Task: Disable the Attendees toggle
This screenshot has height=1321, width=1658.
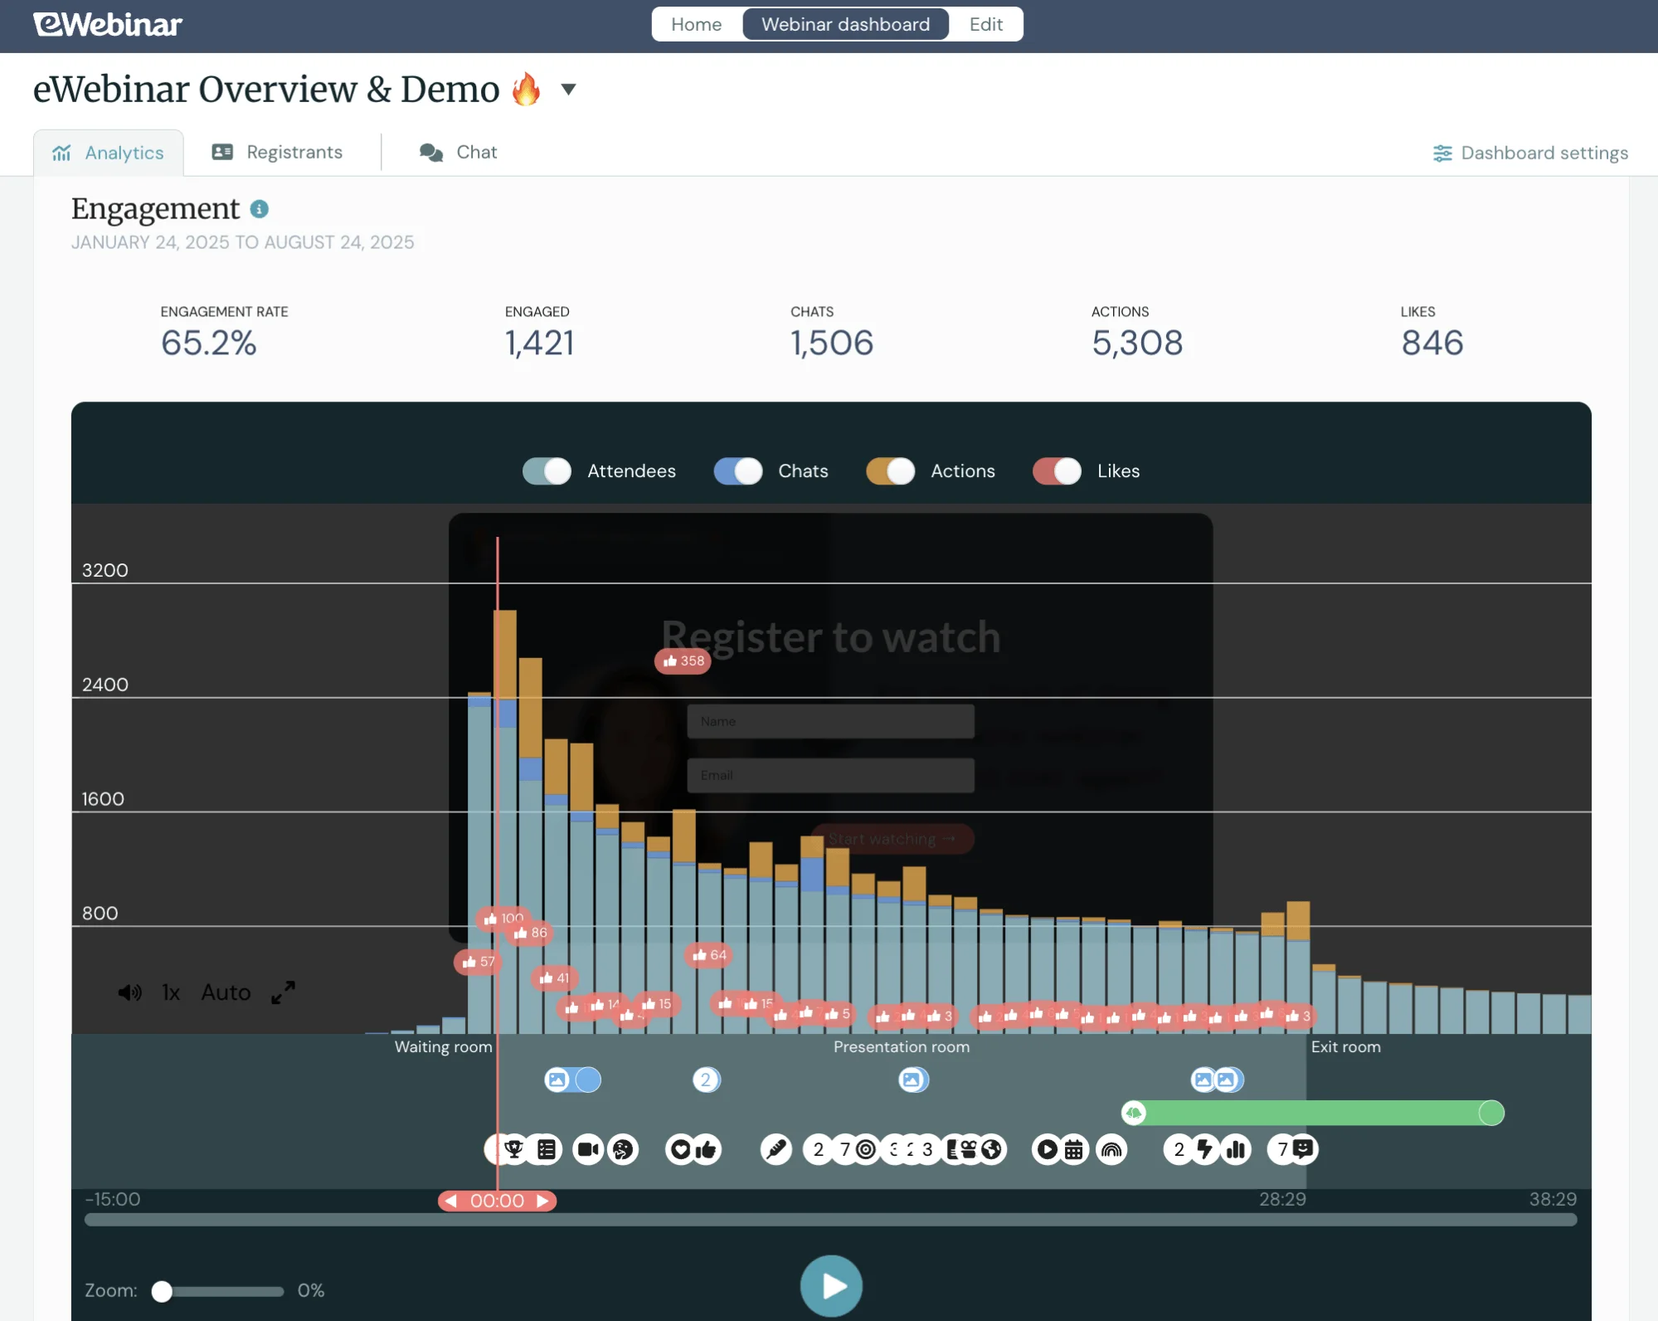Action: [546, 470]
